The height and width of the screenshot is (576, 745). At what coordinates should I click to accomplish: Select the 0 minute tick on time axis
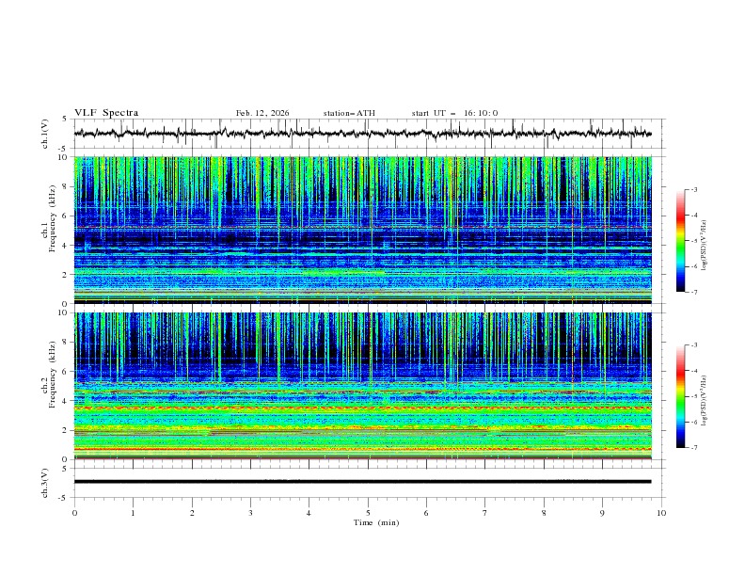coord(75,513)
